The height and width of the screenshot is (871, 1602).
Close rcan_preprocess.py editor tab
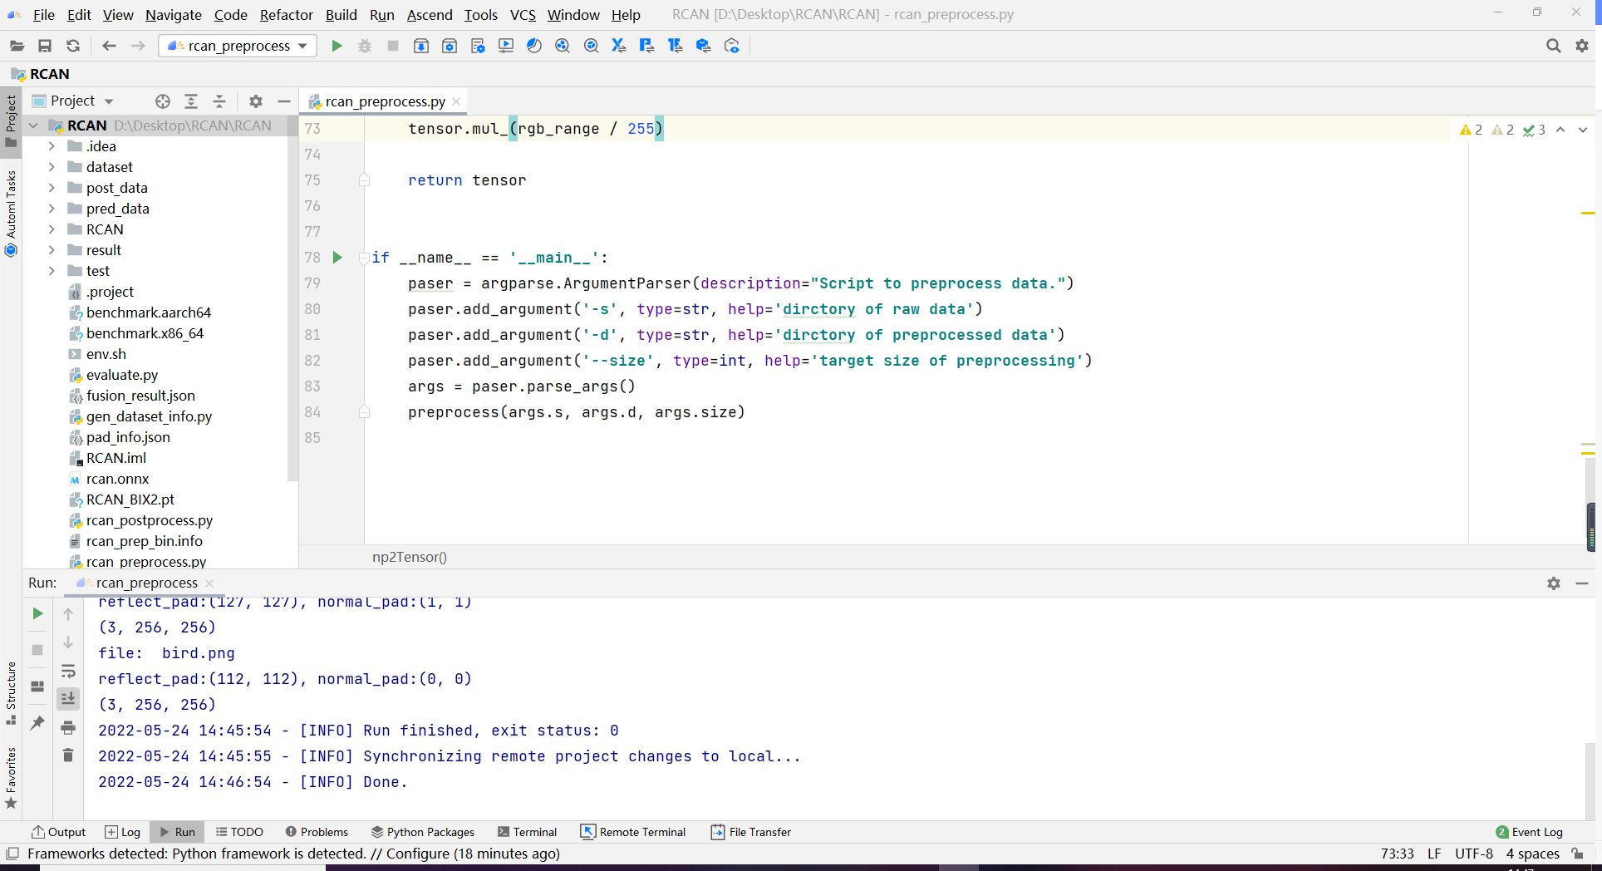click(x=456, y=101)
